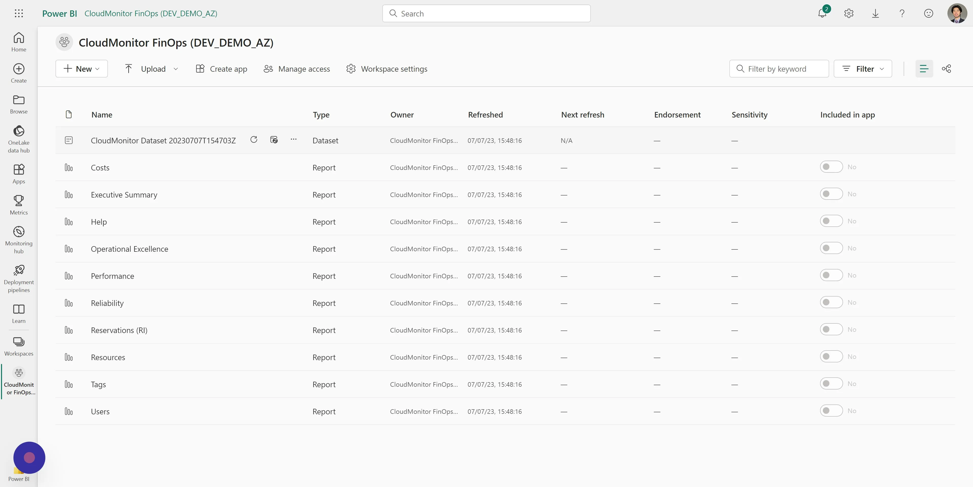
Task: Open notifications bell
Action: pos(822,13)
